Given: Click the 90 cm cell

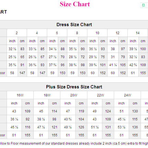Looking at the screenshot, I should (x=83, y=49).
